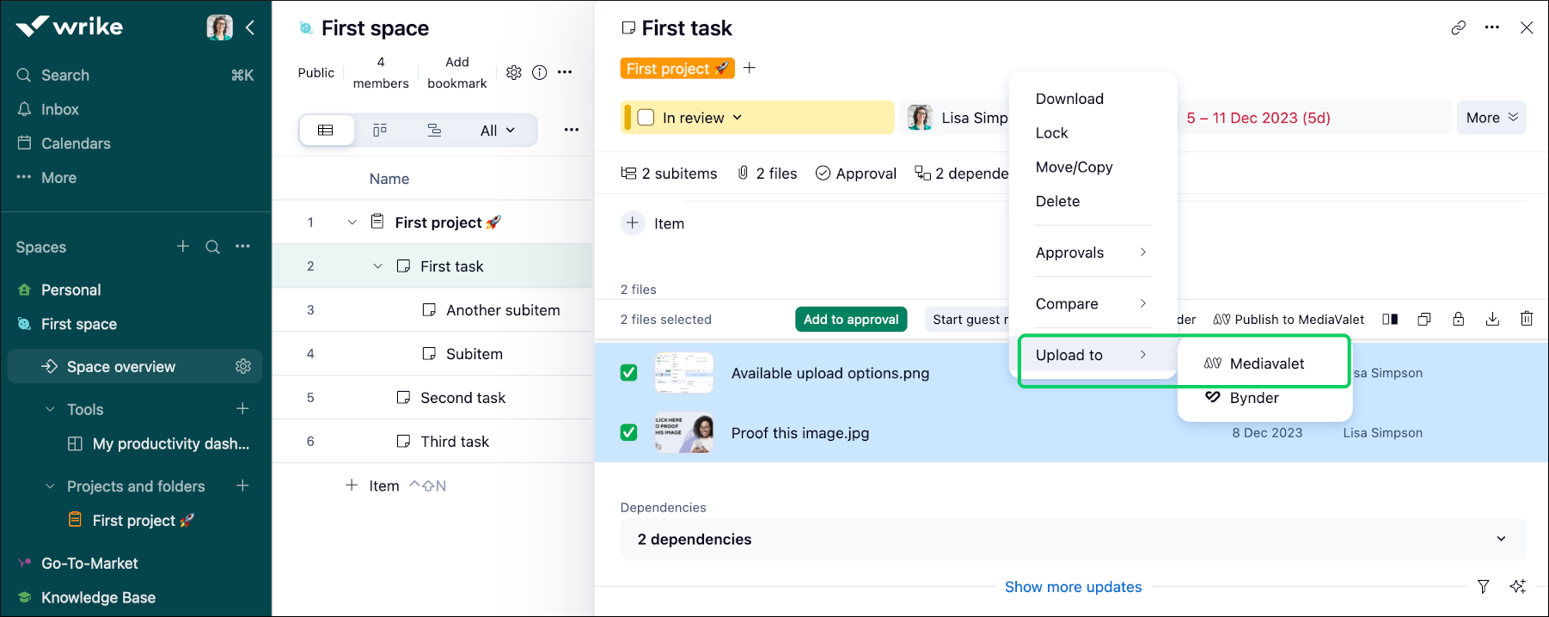1549x617 pixels.
Task: Uncheck Proof this image.jpg checkbox
Action: pyautogui.click(x=629, y=432)
